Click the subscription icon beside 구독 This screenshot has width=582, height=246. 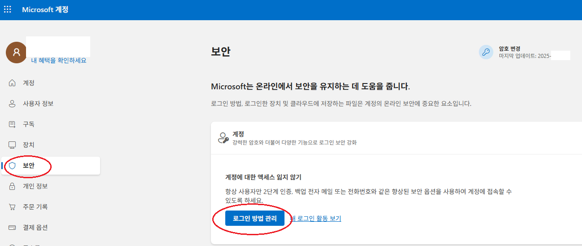(12, 124)
